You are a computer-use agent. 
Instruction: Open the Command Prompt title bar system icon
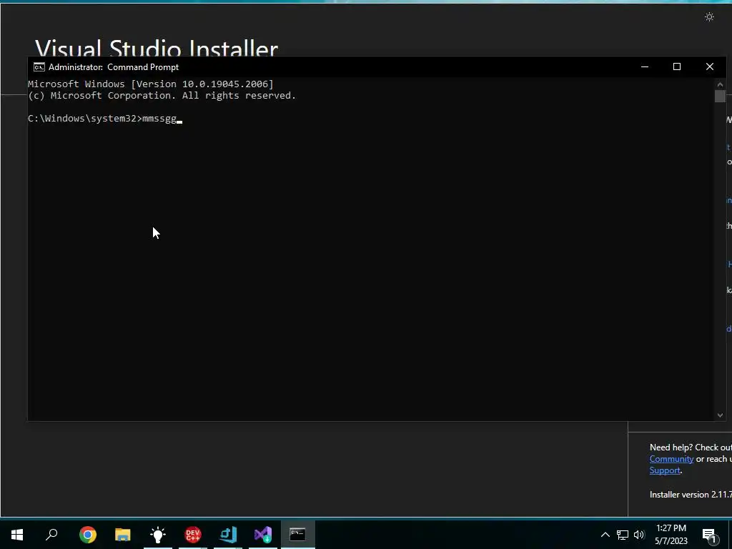tap(39, 66)
